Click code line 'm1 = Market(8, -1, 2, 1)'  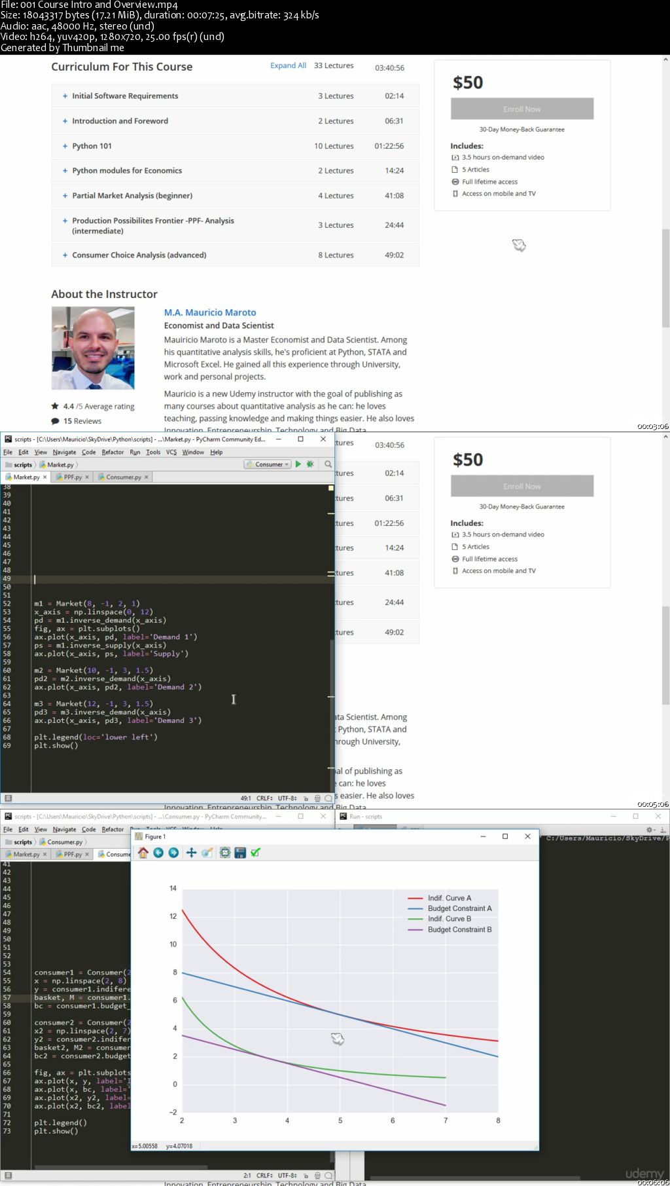point(87,603)
